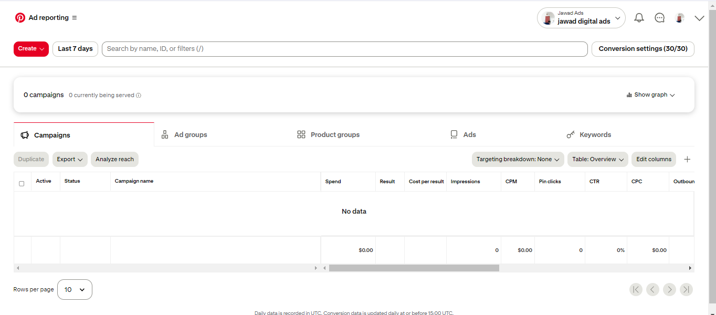Image resolution: width=716 pixels, height=315 pixels.
Task: Jump to the last page arrow
Action: 686,289
